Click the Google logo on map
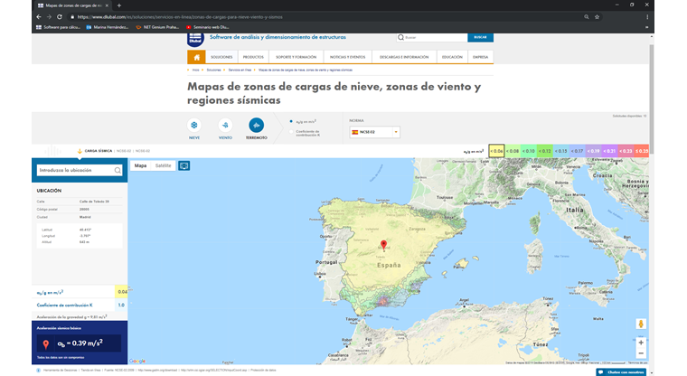This screenshot has width=687, height=376. click(x=137, y=362)
